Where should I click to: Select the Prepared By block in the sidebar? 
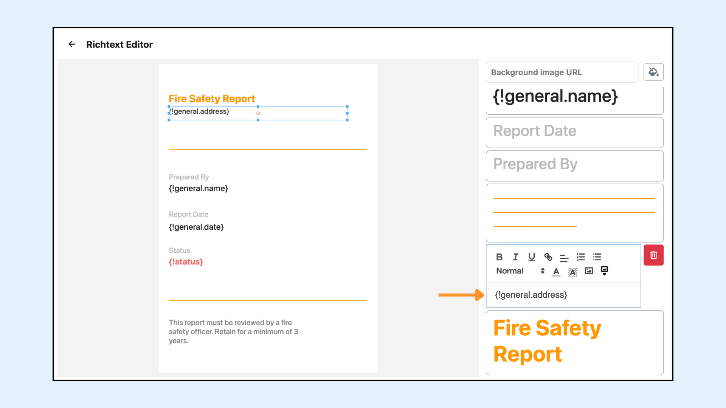(574, 165)
